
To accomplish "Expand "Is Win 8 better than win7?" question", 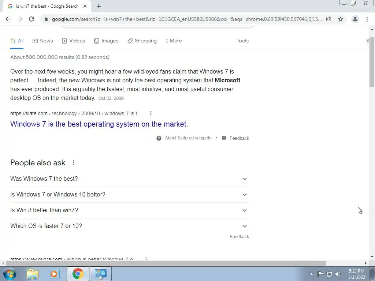I will [130, 210].
